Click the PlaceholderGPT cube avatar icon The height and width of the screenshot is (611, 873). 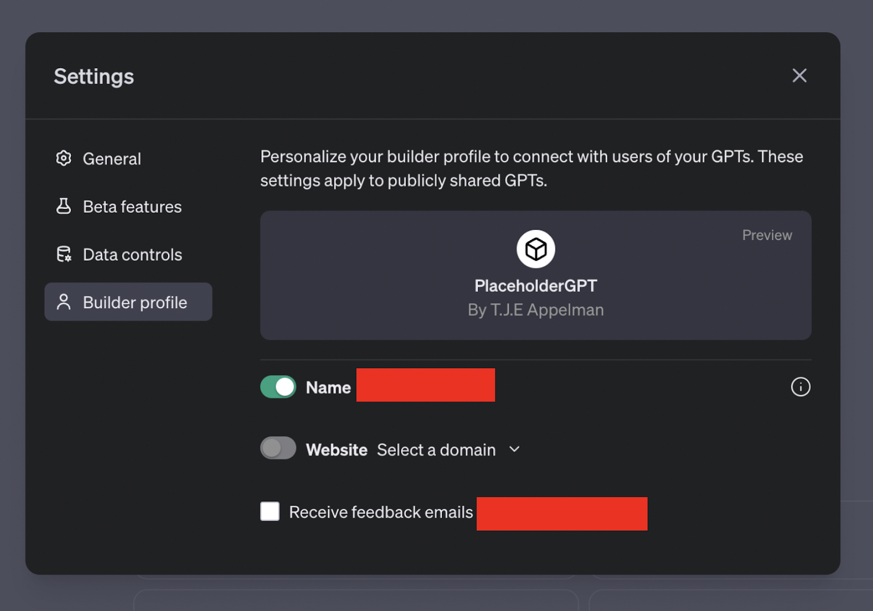535,248
